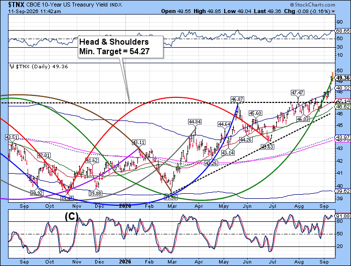The width and height of the screenshot is (351, 266).
Task: Click the 39.56 March low label
Action: pyautogui.click(x=170, y=197)
